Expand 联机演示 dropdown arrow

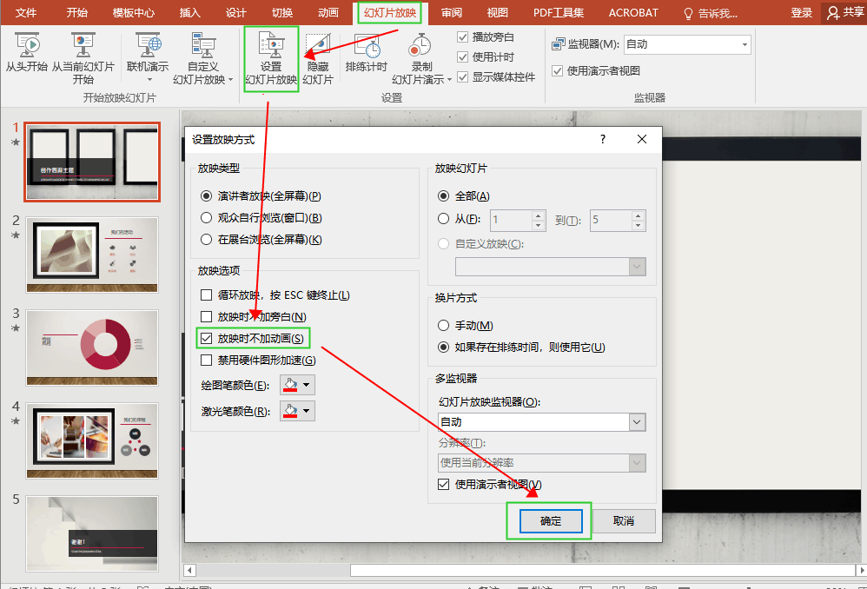[149, 80]
